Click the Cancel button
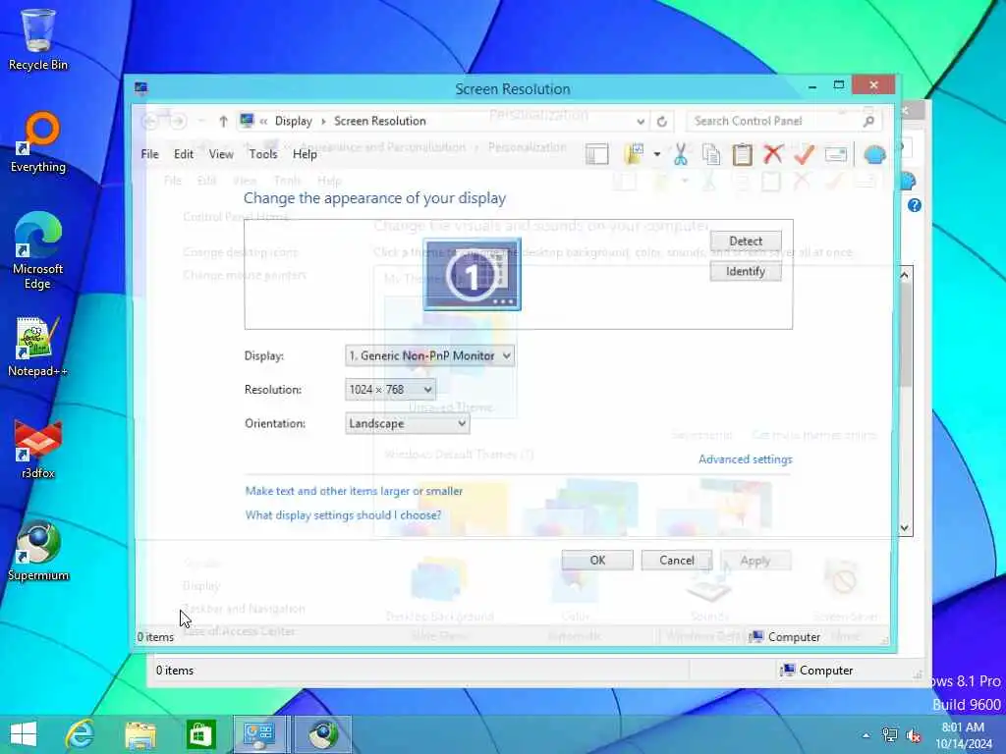This screenshot has height=754, width=1006. (x=677, y=561)
